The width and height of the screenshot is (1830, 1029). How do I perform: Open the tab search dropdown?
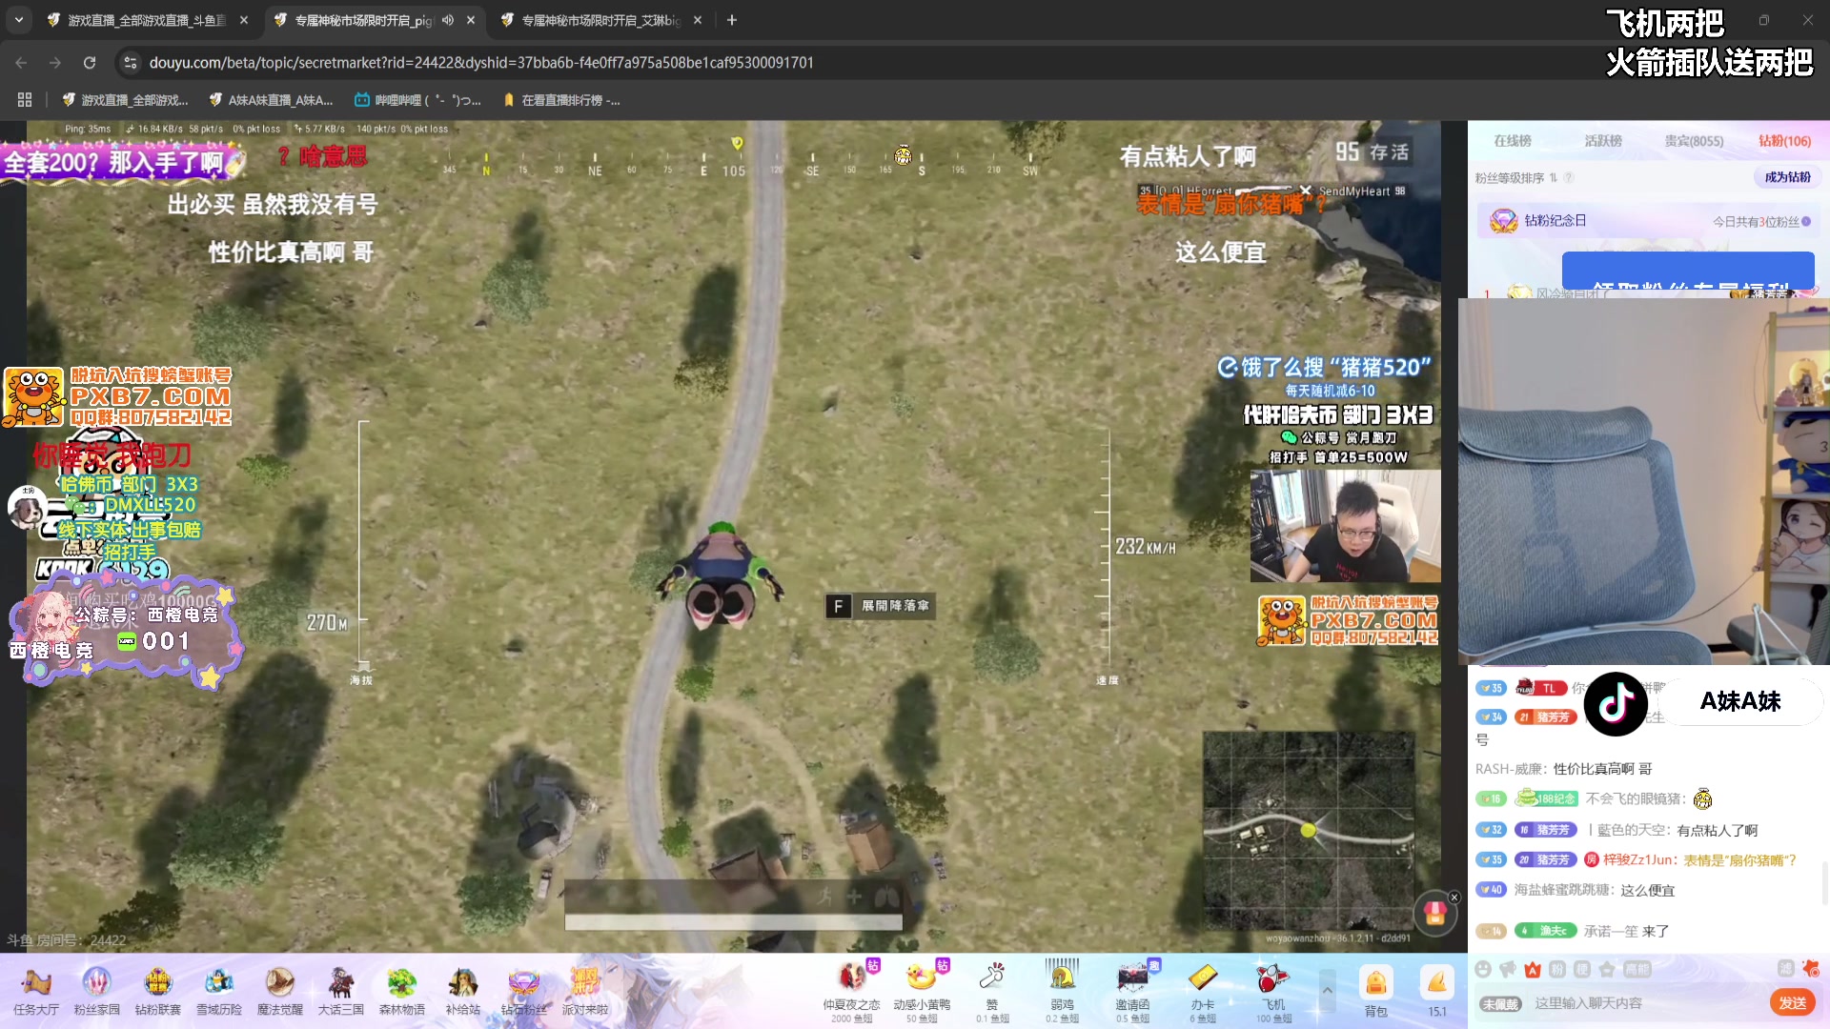19,20
